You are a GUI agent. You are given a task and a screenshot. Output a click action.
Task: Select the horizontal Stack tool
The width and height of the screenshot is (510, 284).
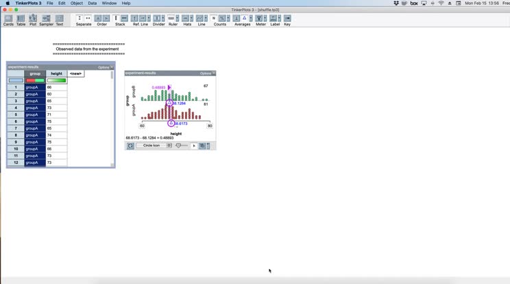124,19
